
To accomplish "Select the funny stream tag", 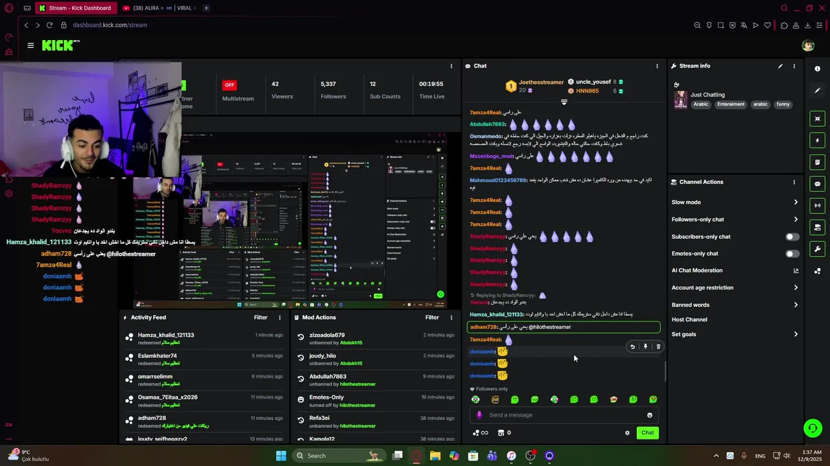I will [783, 104].
